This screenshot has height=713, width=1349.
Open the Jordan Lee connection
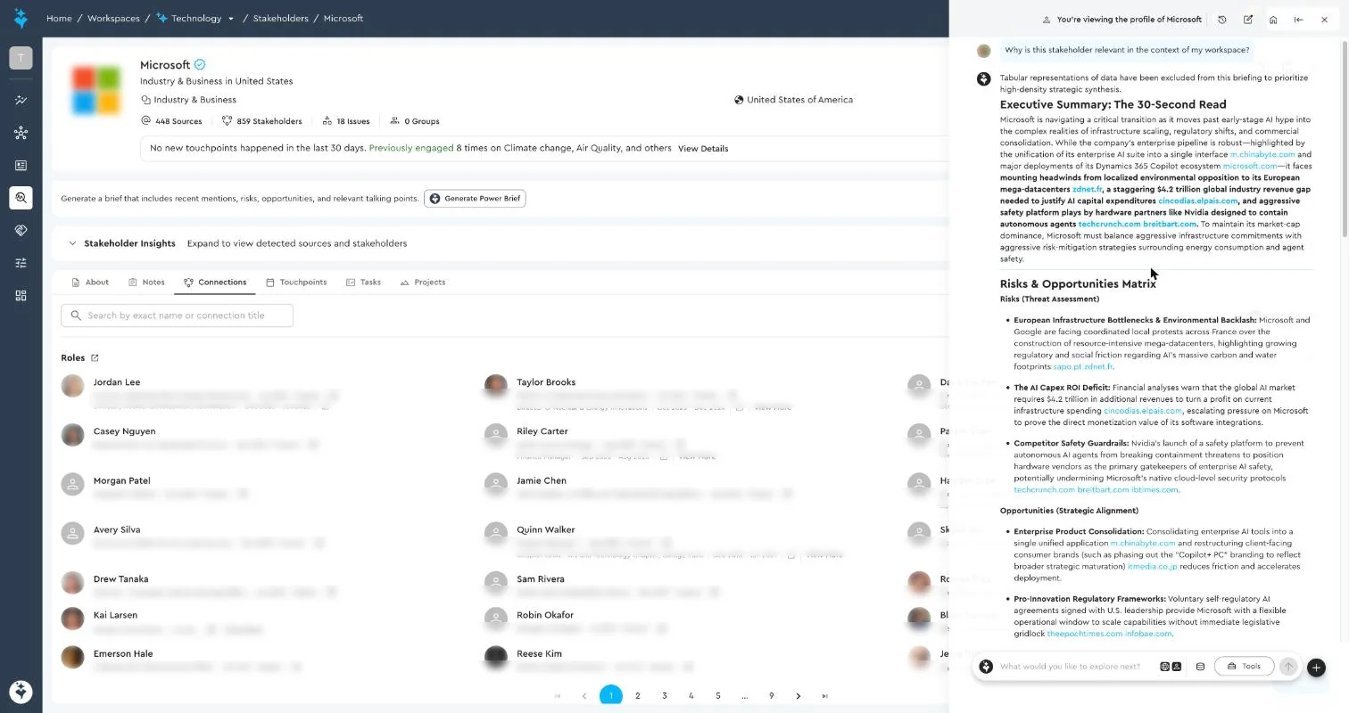click(117, 382)
